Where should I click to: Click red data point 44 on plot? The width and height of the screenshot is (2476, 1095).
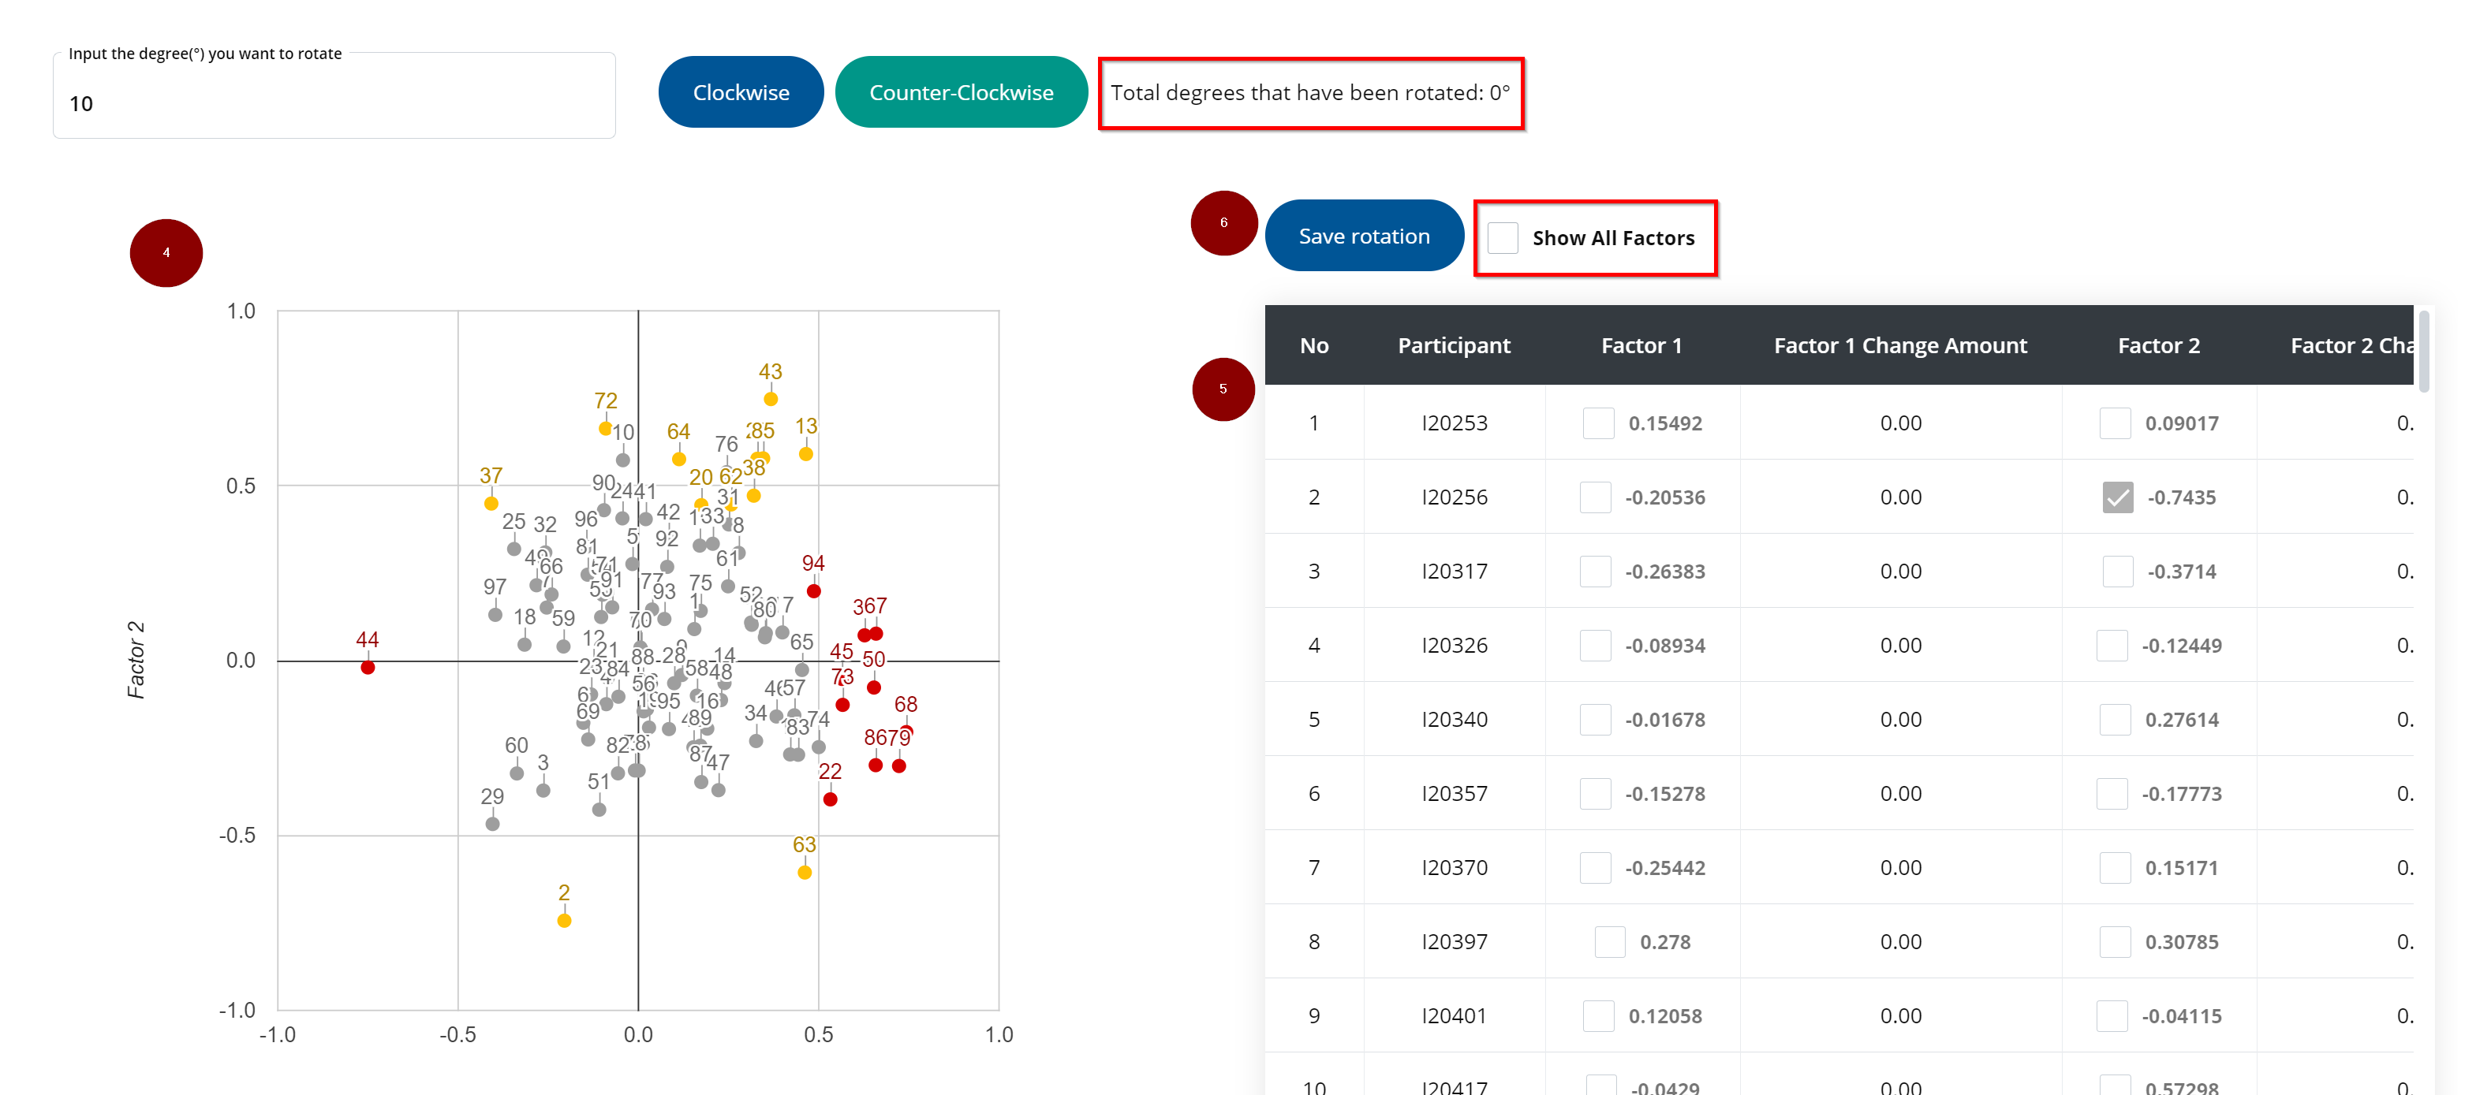367,668
